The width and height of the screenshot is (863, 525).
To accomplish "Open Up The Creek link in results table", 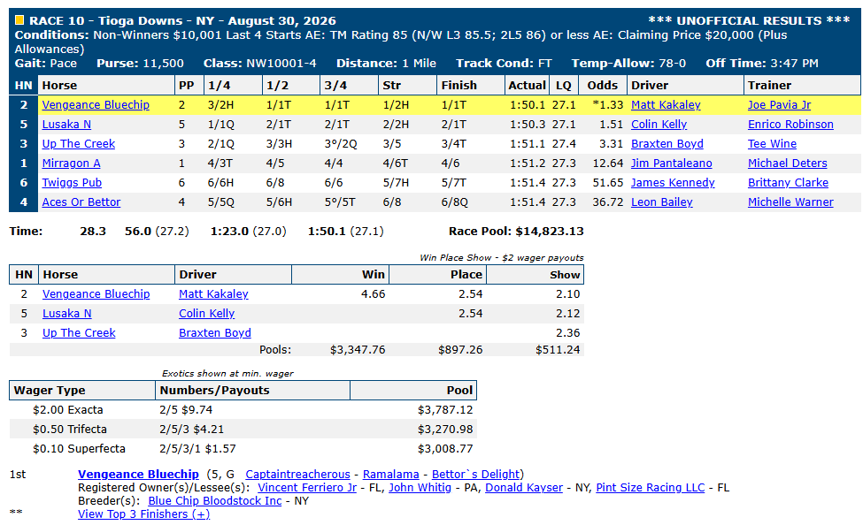I will pos(79,144).
